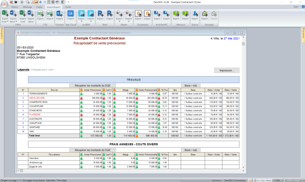Click the Mensura Export icon

click(x=176, y=14)
